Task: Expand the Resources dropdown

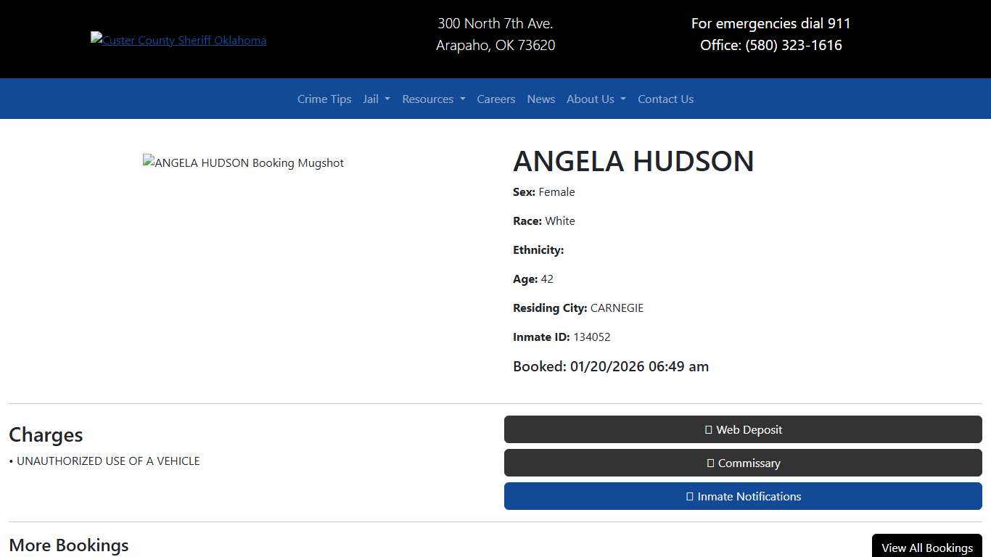Action: coord(433,99)
